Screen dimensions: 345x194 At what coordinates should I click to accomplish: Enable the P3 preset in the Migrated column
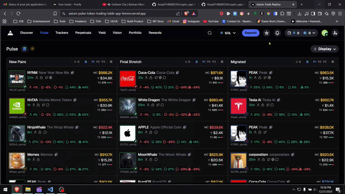324,62
